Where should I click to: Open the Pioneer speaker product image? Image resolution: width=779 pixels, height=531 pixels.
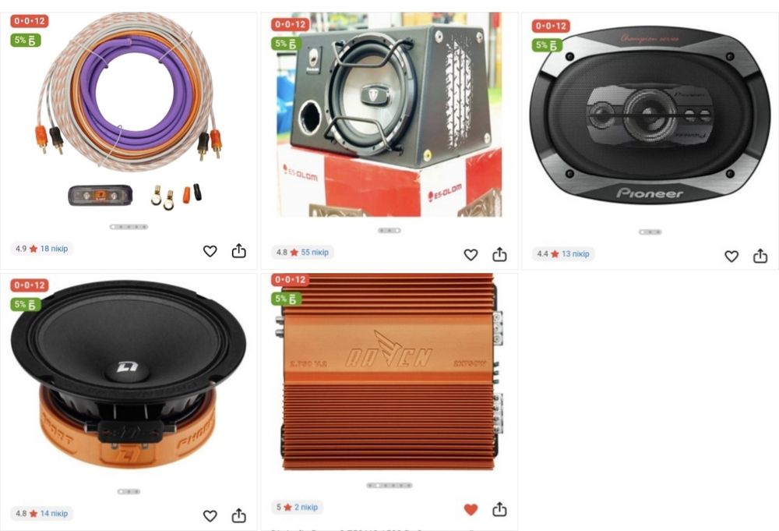pyautogui.click(x=650, y=117)
